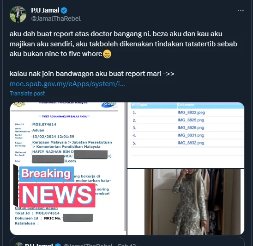253x246 pixels.
Task: Open the quoted post from Feb 12
Action: [x=127, y=242]
